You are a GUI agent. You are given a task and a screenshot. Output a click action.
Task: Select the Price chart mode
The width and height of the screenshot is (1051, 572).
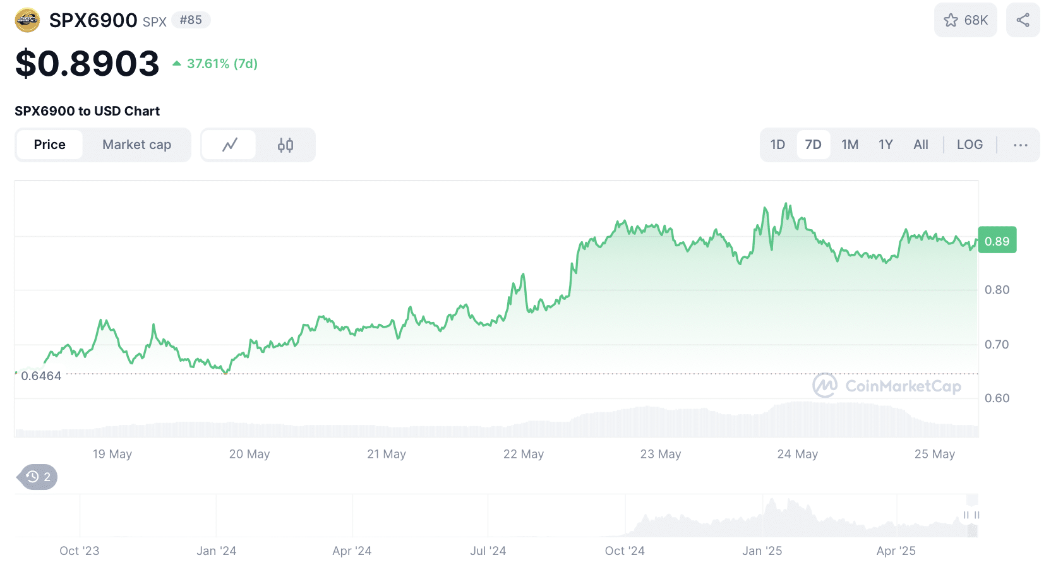pyautogui.click(x=50, y=145)
